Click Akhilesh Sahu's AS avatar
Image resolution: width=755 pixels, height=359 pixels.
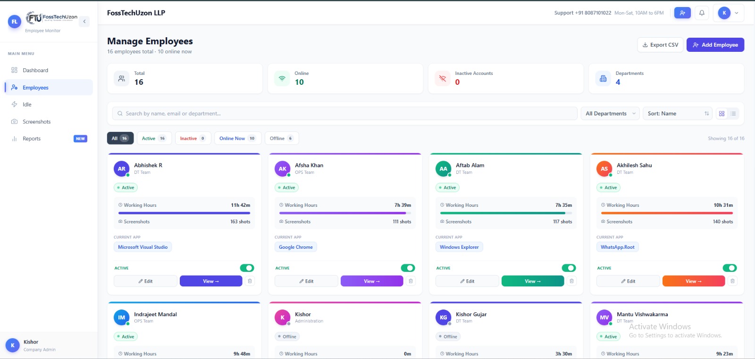(x=604, y=169)
